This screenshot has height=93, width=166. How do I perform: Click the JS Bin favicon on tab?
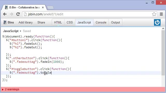[x=6, y=7]
